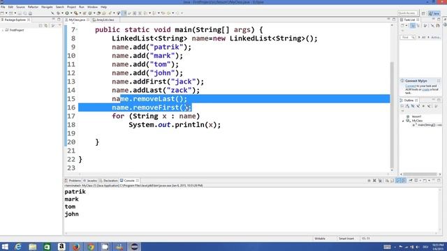
Task: Click the New file toolbar icon
Action: (2, 13)
